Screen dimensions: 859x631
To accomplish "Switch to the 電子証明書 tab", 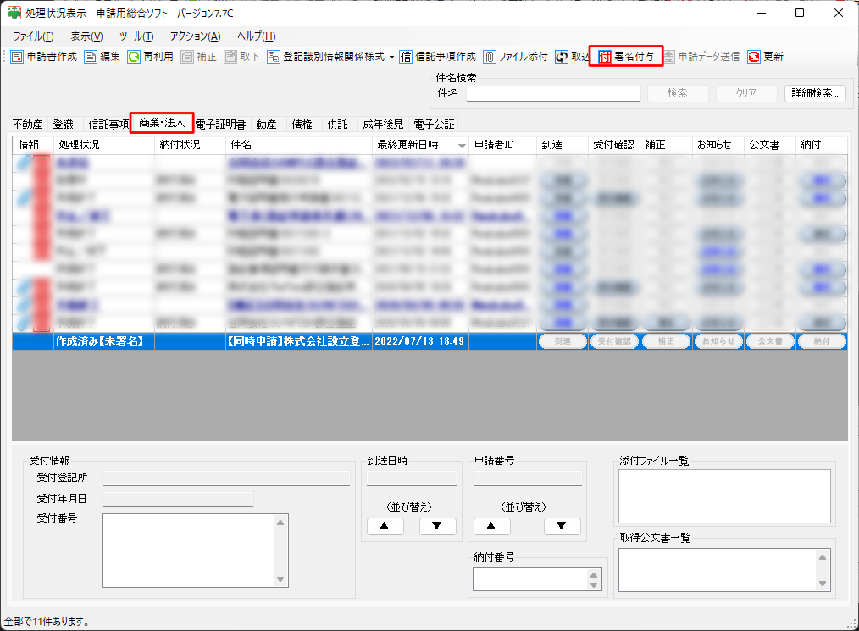I will pos(220,124).
